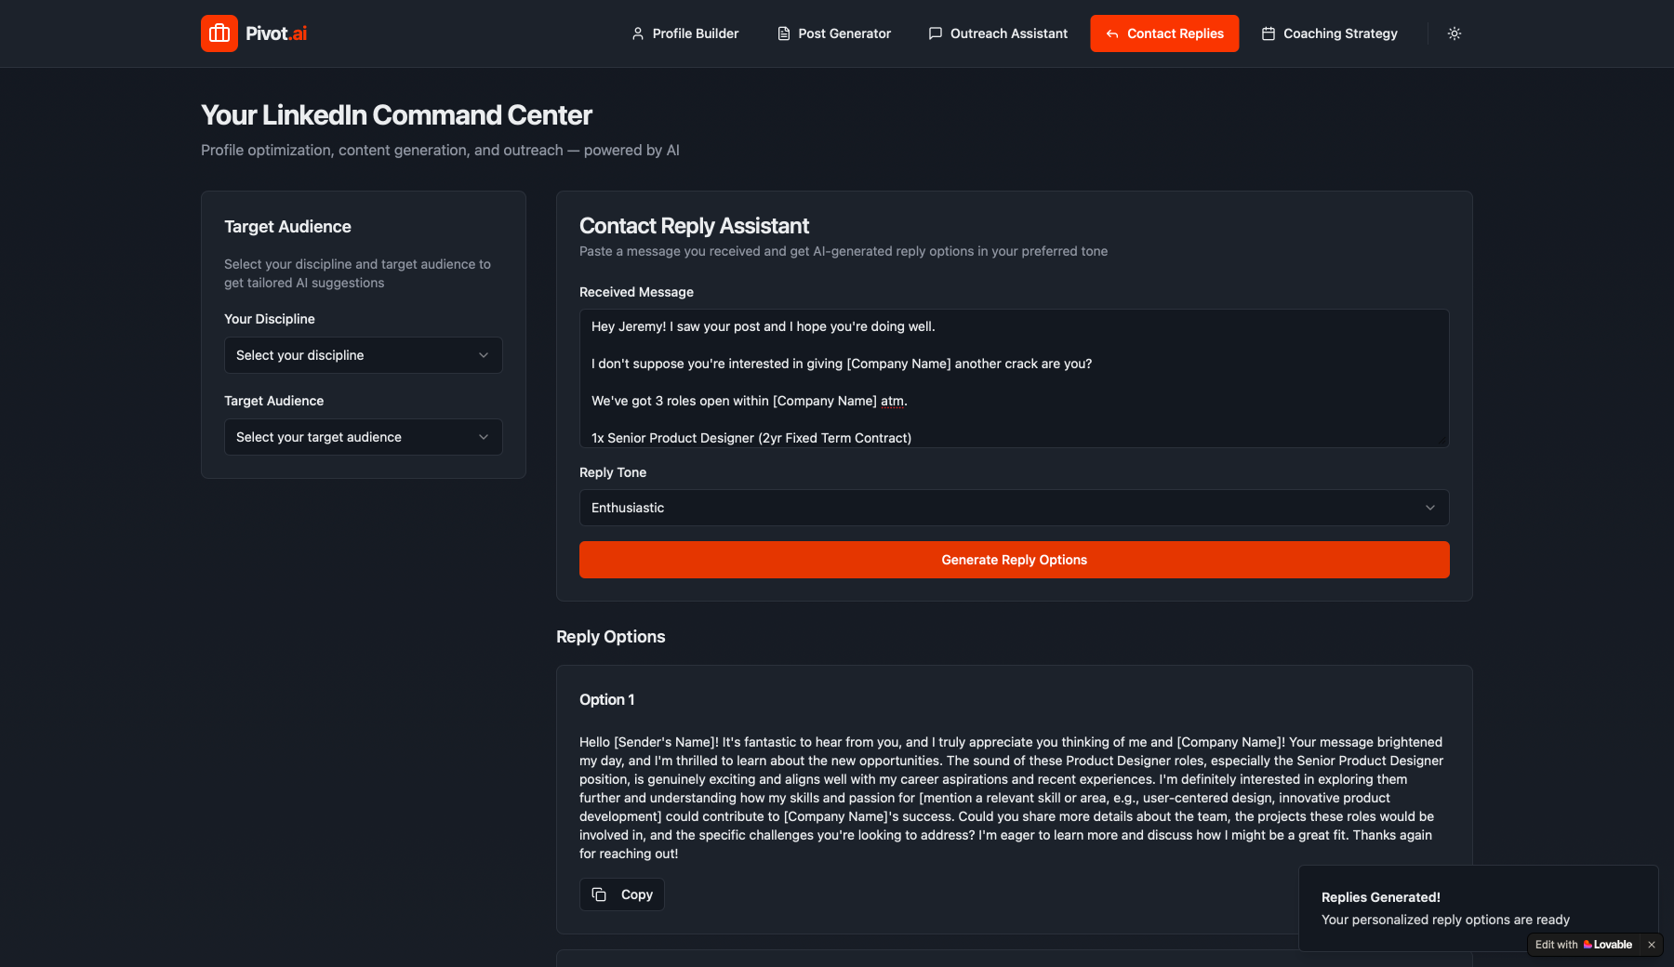Open the Reply Tone Enthusiastic dropdown
1674x967 pixels.
(1015, 508)
